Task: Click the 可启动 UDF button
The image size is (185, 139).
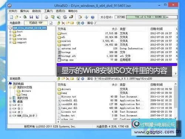Action: tap(36, 23)
